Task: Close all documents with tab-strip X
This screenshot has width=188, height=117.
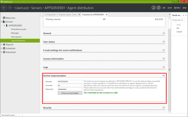Action: pos(169,14)
